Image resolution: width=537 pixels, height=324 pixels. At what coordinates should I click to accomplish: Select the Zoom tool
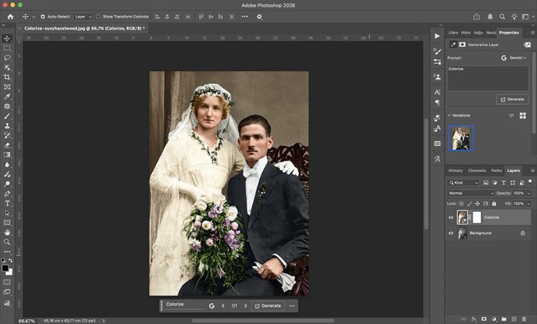7,241
